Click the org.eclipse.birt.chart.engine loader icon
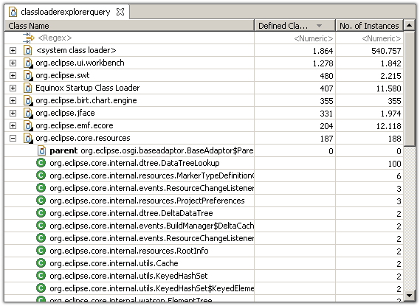This screenshot has height=306, width=420. coord(28,100)
